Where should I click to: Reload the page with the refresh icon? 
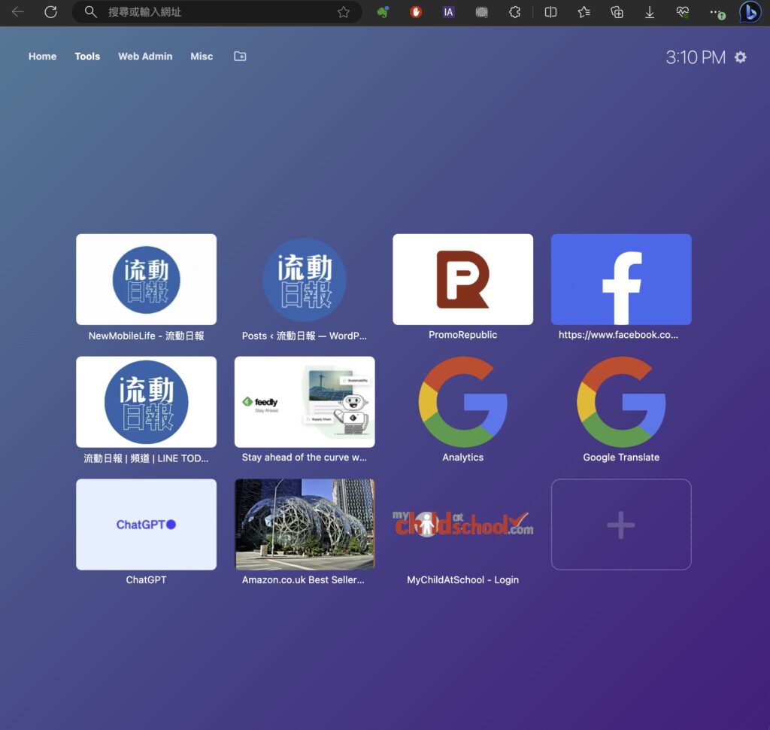tap(50, 12)
